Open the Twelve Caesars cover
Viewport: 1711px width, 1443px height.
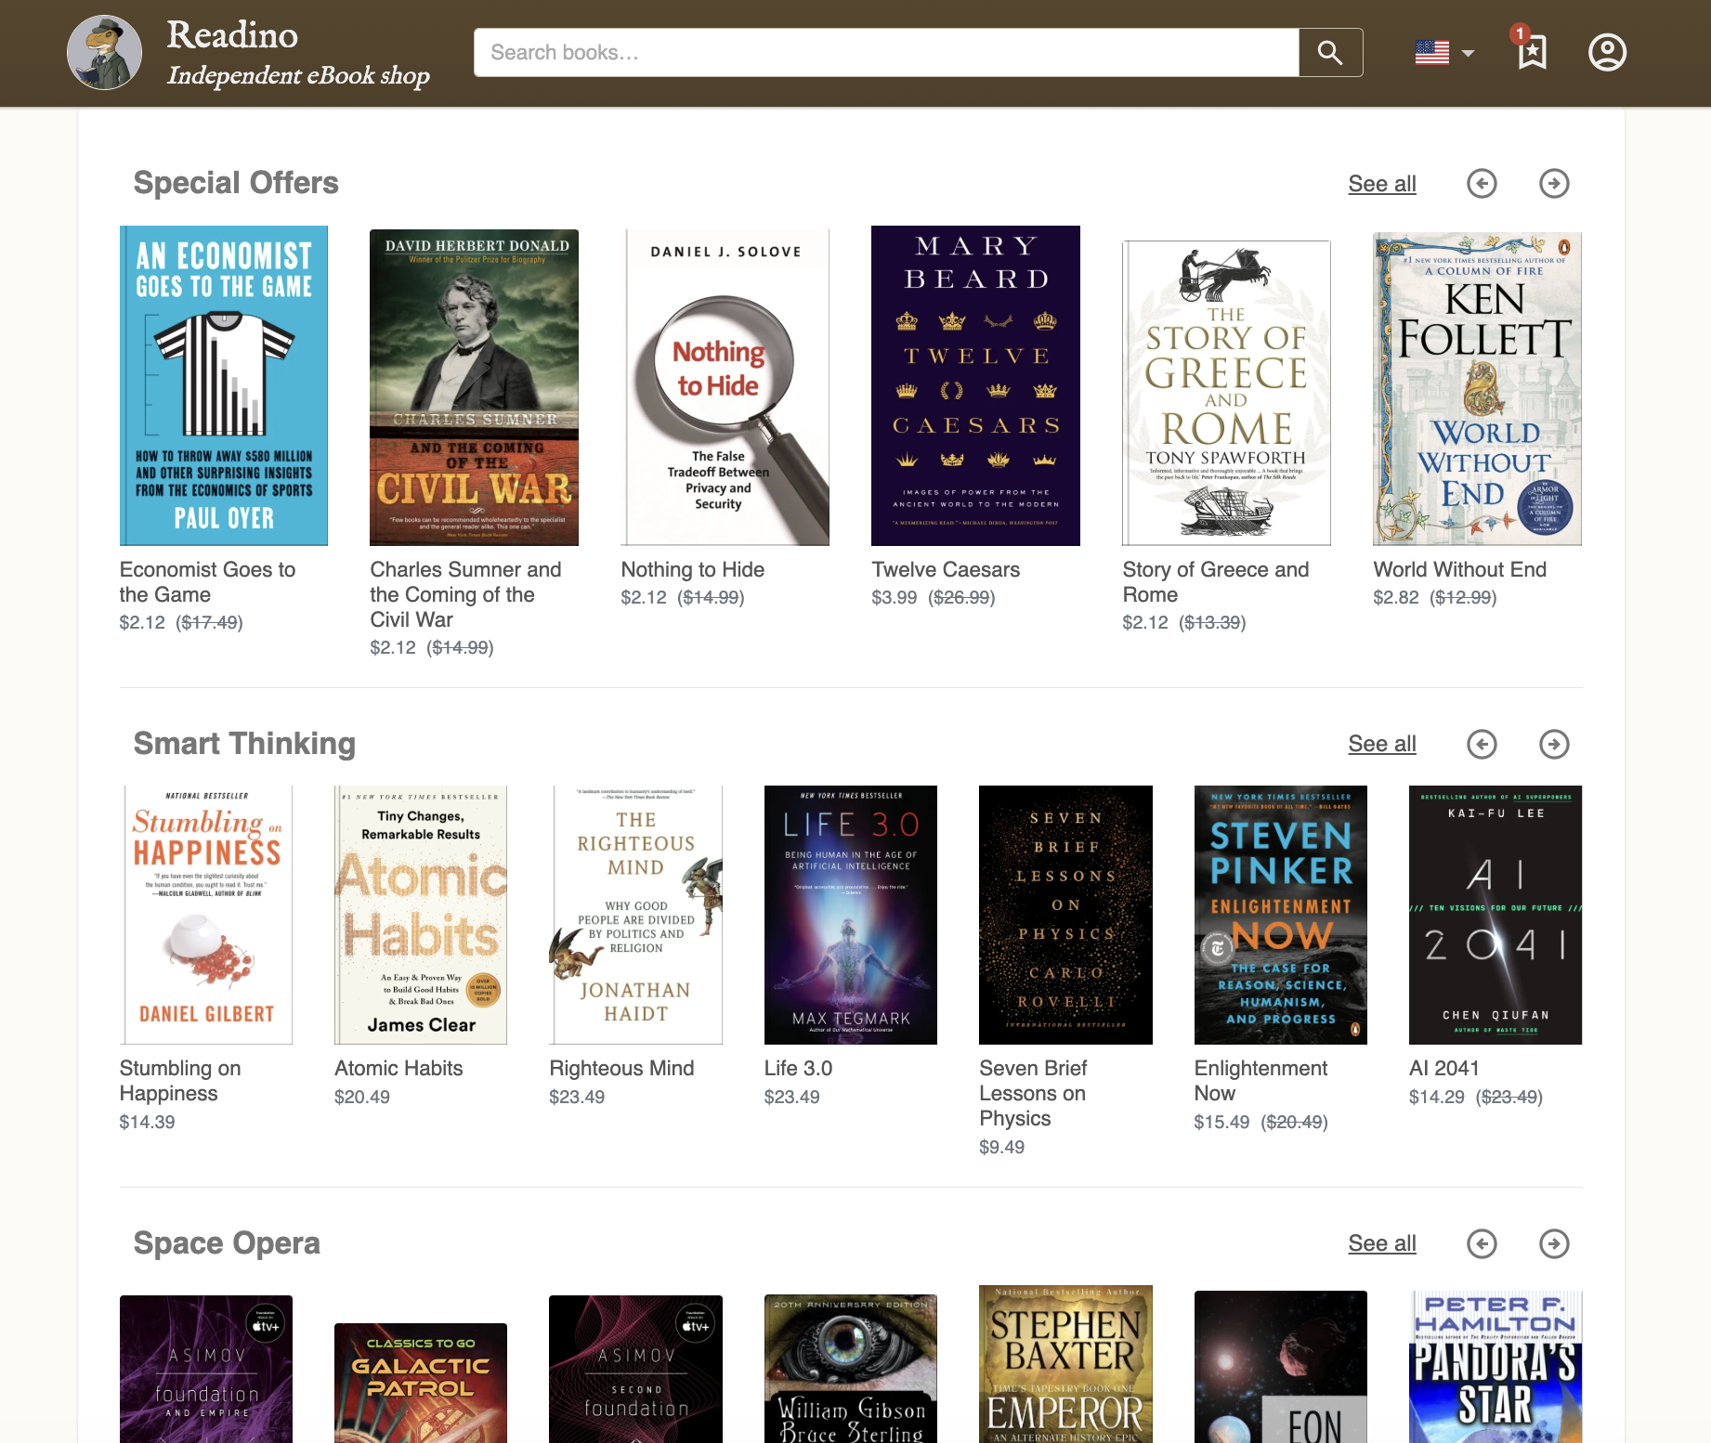click(975, 385)
